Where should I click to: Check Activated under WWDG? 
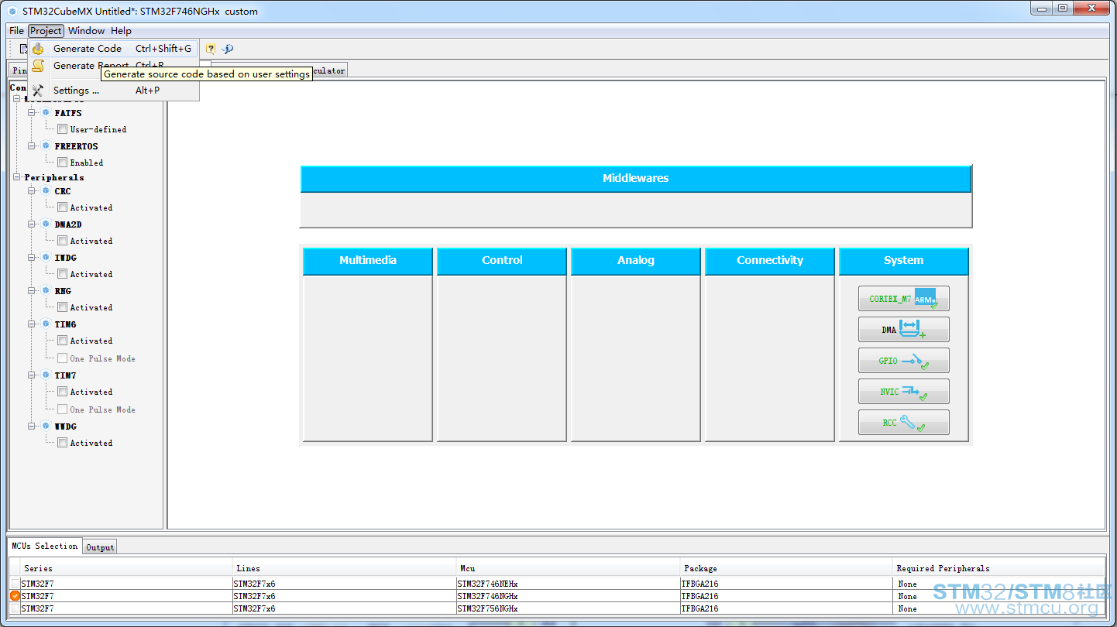[62, 443]
